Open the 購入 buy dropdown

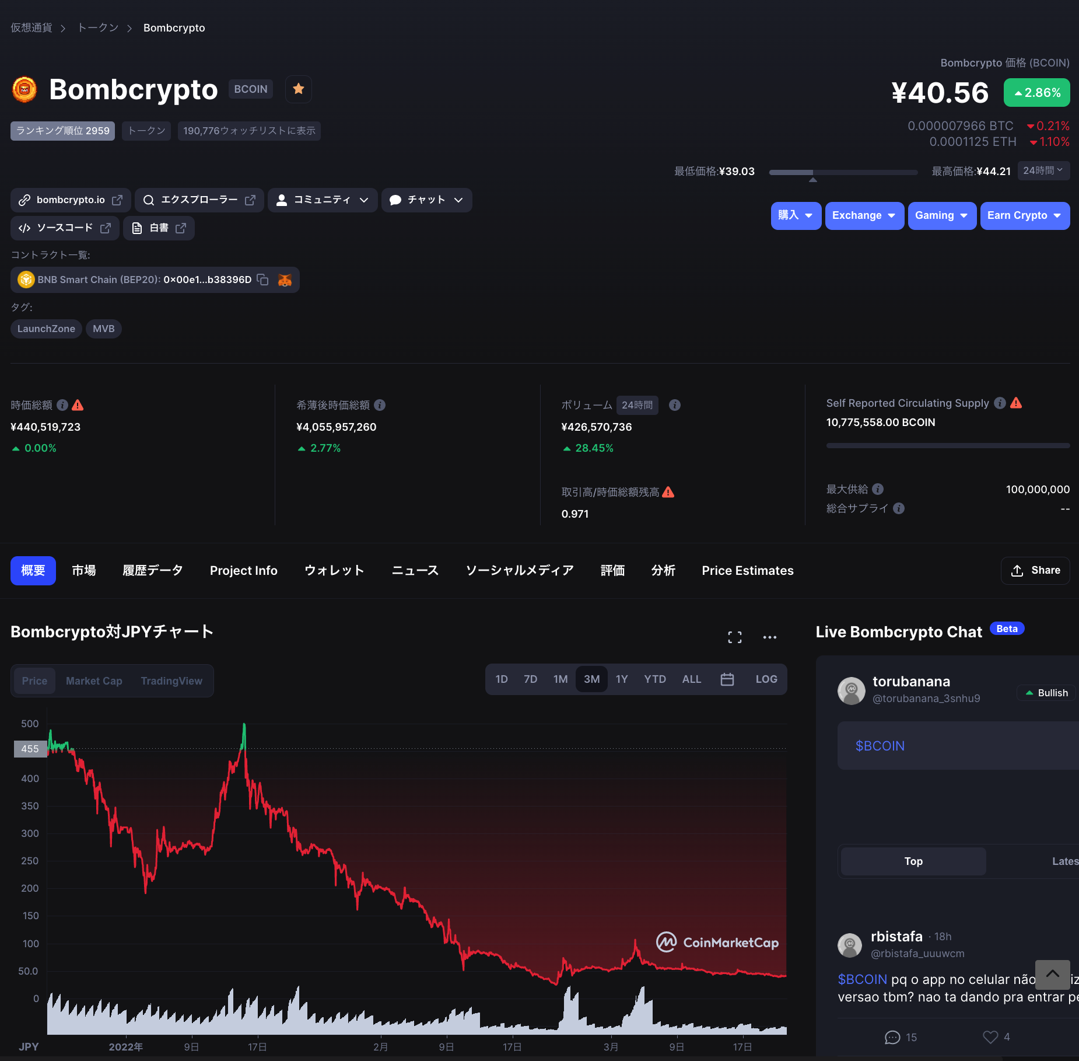[796, 216]
